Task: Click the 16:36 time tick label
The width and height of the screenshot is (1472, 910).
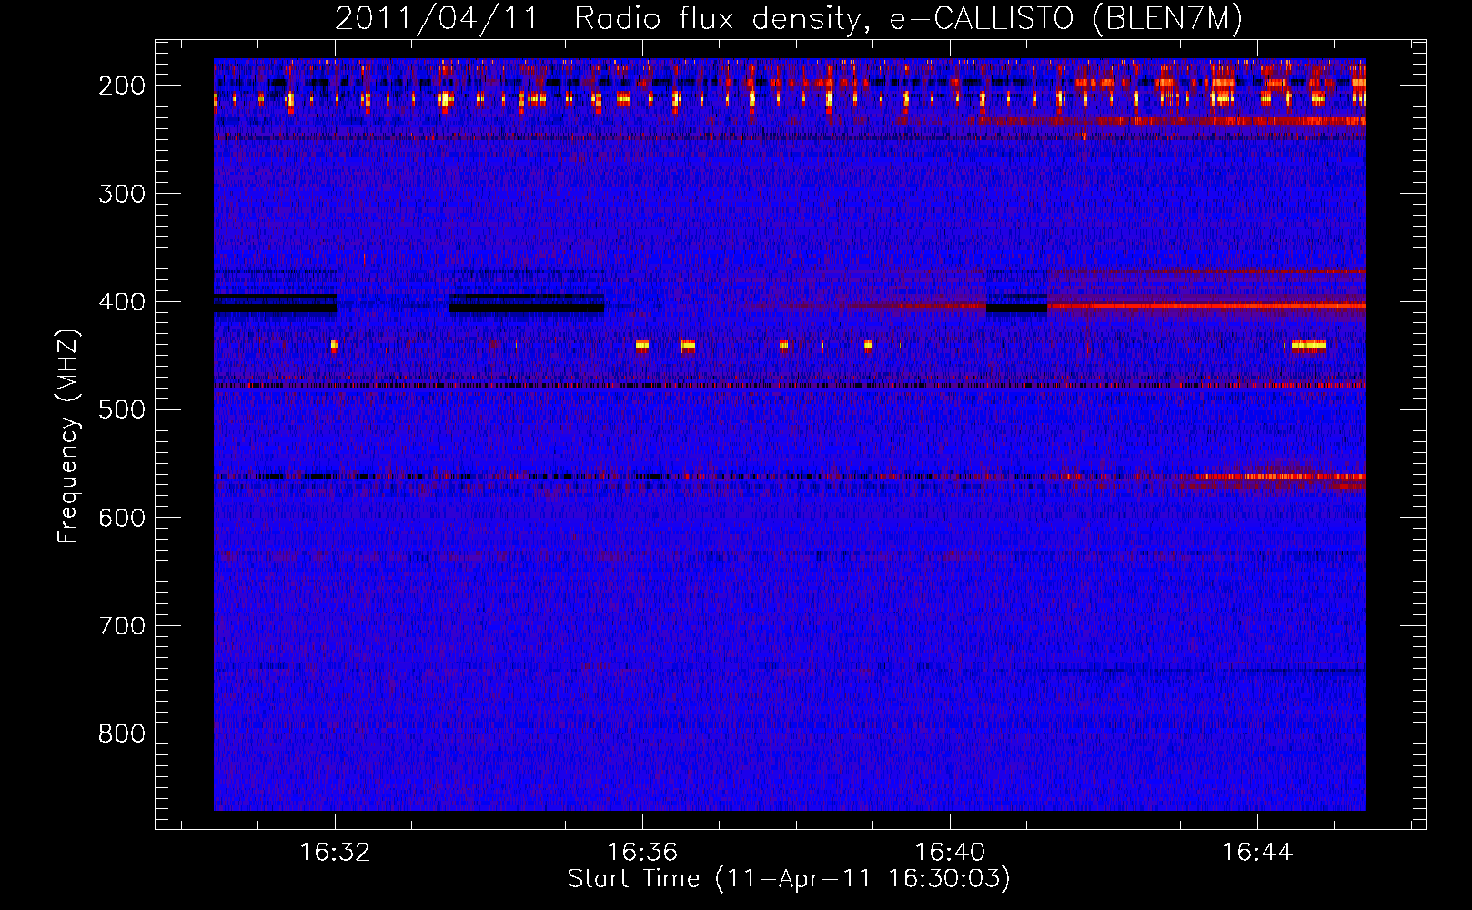Action: [642, 852]
